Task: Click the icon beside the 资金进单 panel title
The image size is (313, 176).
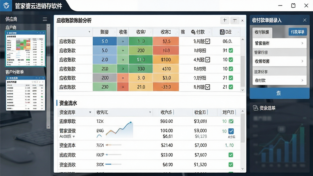Action: pos(255,108)
